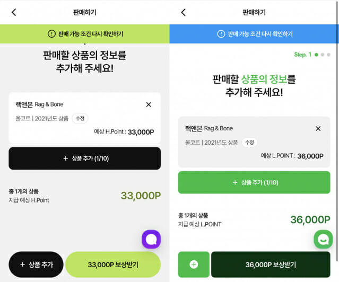Image resolution: width=339 pixels, height=282 pixels.
Task: Remove Rag & Bone item in H.Point card
Action: coord(149,104)
